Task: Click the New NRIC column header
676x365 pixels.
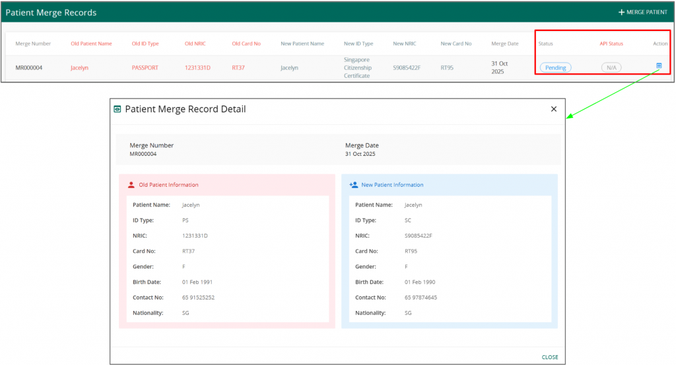Action: pyautogui.click(x=404, y=44)
